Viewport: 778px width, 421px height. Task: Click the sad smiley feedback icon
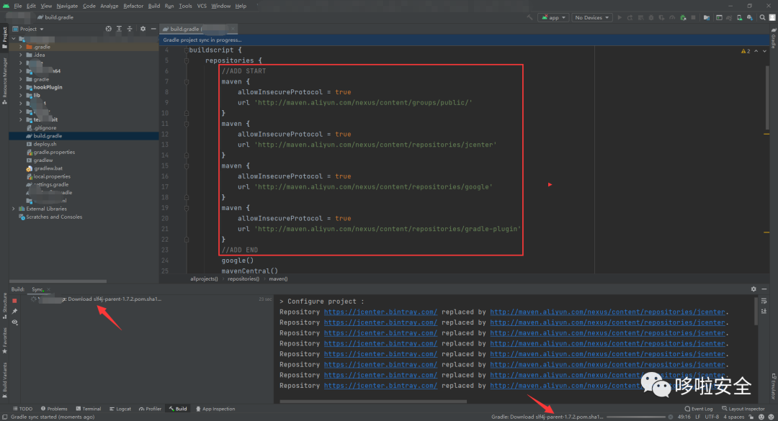point(771,417)
